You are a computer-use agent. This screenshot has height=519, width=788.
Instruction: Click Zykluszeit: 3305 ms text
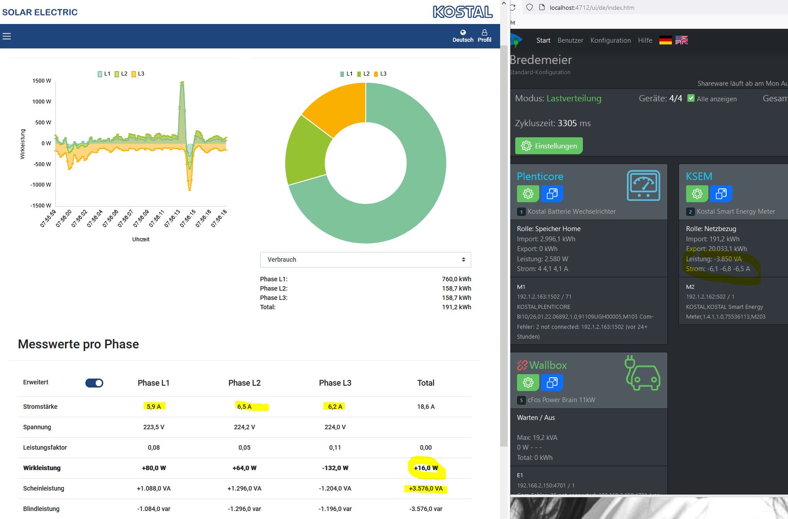[553, 123]
